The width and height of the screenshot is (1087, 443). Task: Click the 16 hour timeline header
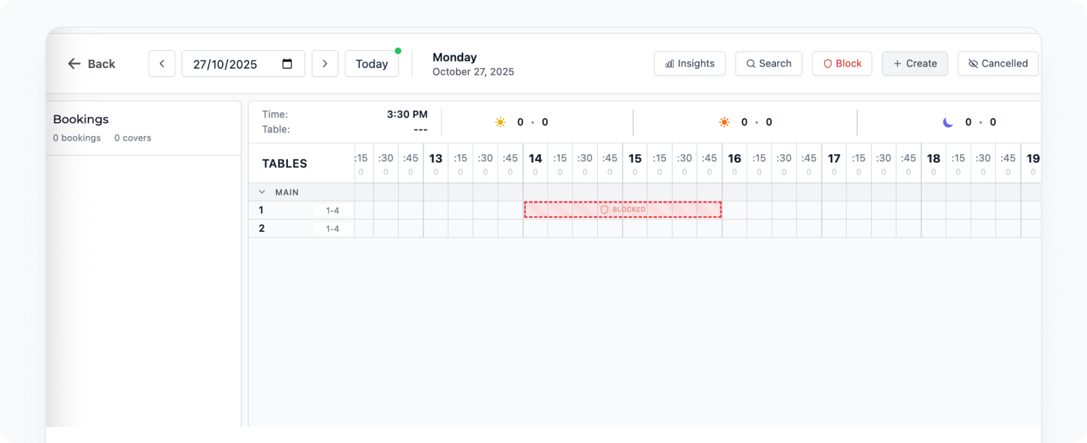(x=734, y=159)
